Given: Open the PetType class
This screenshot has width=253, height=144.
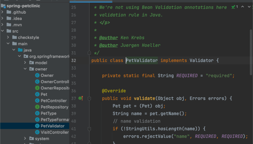Looking at the screenshot, I should pos(48,113).
